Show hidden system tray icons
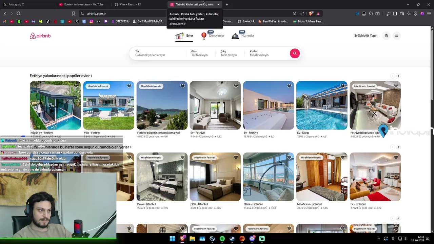The width and height of the screenshot is (434, 244). click(x=378, y=239)
